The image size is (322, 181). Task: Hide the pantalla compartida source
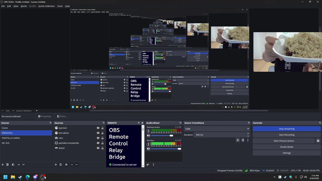98,143
